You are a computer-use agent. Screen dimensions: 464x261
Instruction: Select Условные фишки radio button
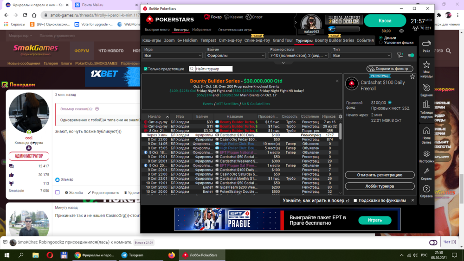[x=381, y=43]
